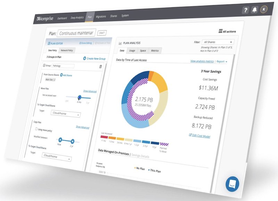Click the Data Managed On-Premises heading
The height and width of the screenshot is (201, 278).
[114, 152]
